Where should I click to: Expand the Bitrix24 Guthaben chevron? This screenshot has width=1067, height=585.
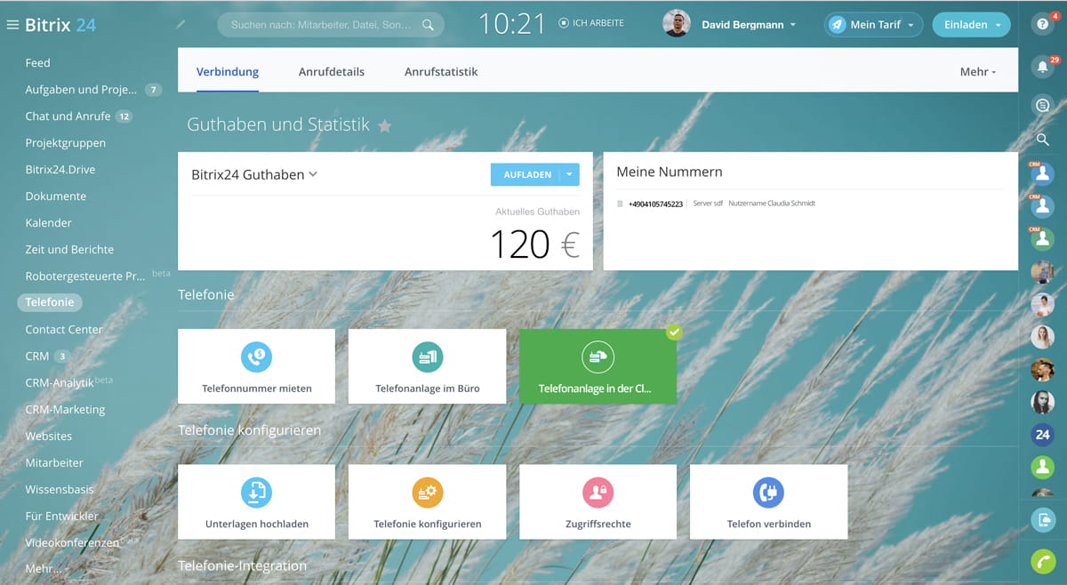pyautogui.click(x=313, y=174)
